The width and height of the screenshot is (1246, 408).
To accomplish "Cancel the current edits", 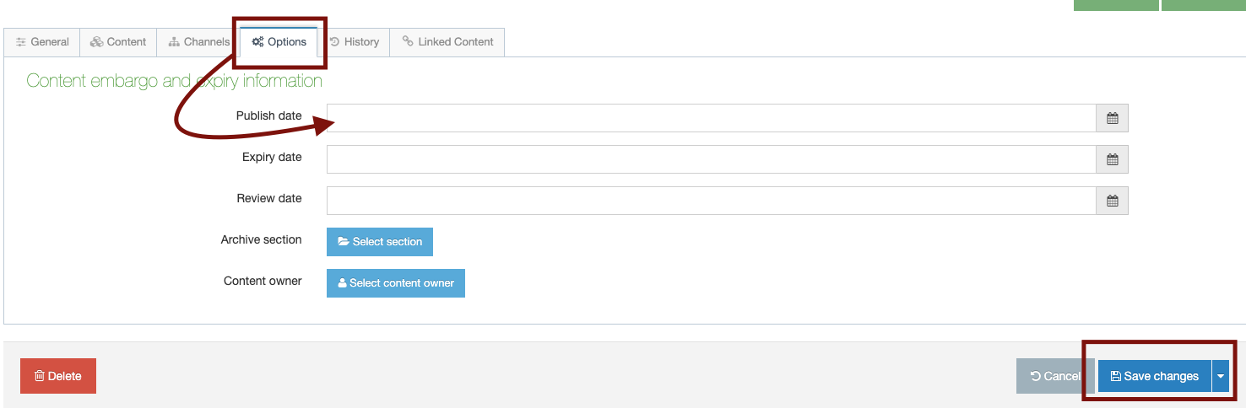I will tap(1055, 376).
